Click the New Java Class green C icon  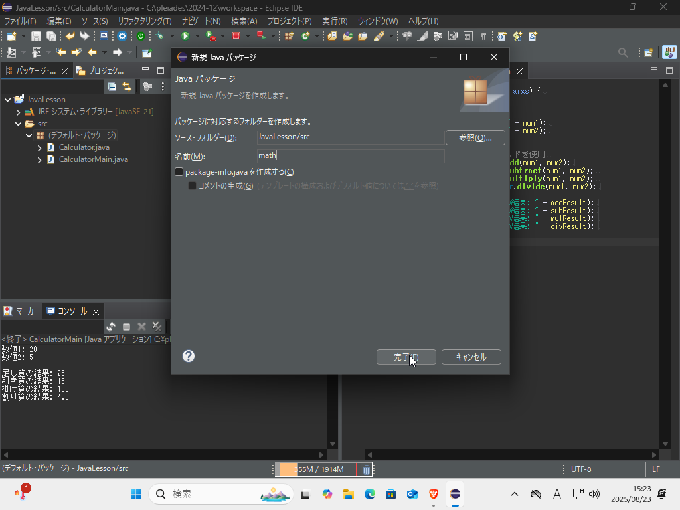click(306, 37)
